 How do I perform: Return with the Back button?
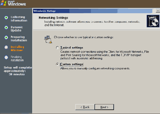pyautogui.click(x=85, y=107)
